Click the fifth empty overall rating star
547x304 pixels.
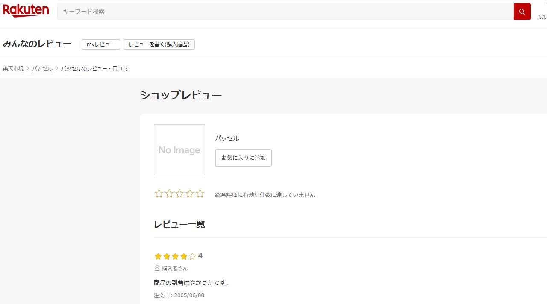[x=200, y=194]
